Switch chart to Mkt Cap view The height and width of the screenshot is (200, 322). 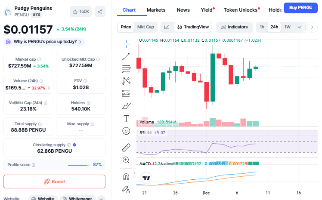(x=146, y=27)
